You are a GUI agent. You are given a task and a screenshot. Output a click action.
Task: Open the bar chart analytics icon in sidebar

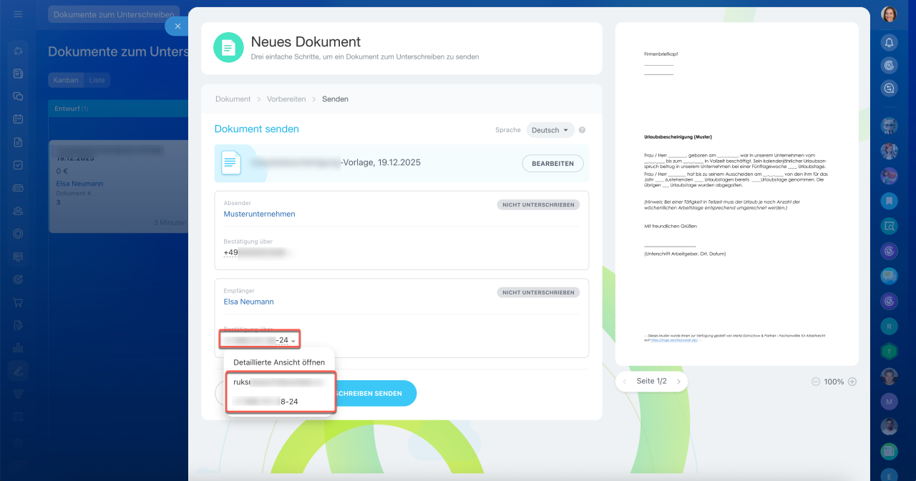[18, 348]
